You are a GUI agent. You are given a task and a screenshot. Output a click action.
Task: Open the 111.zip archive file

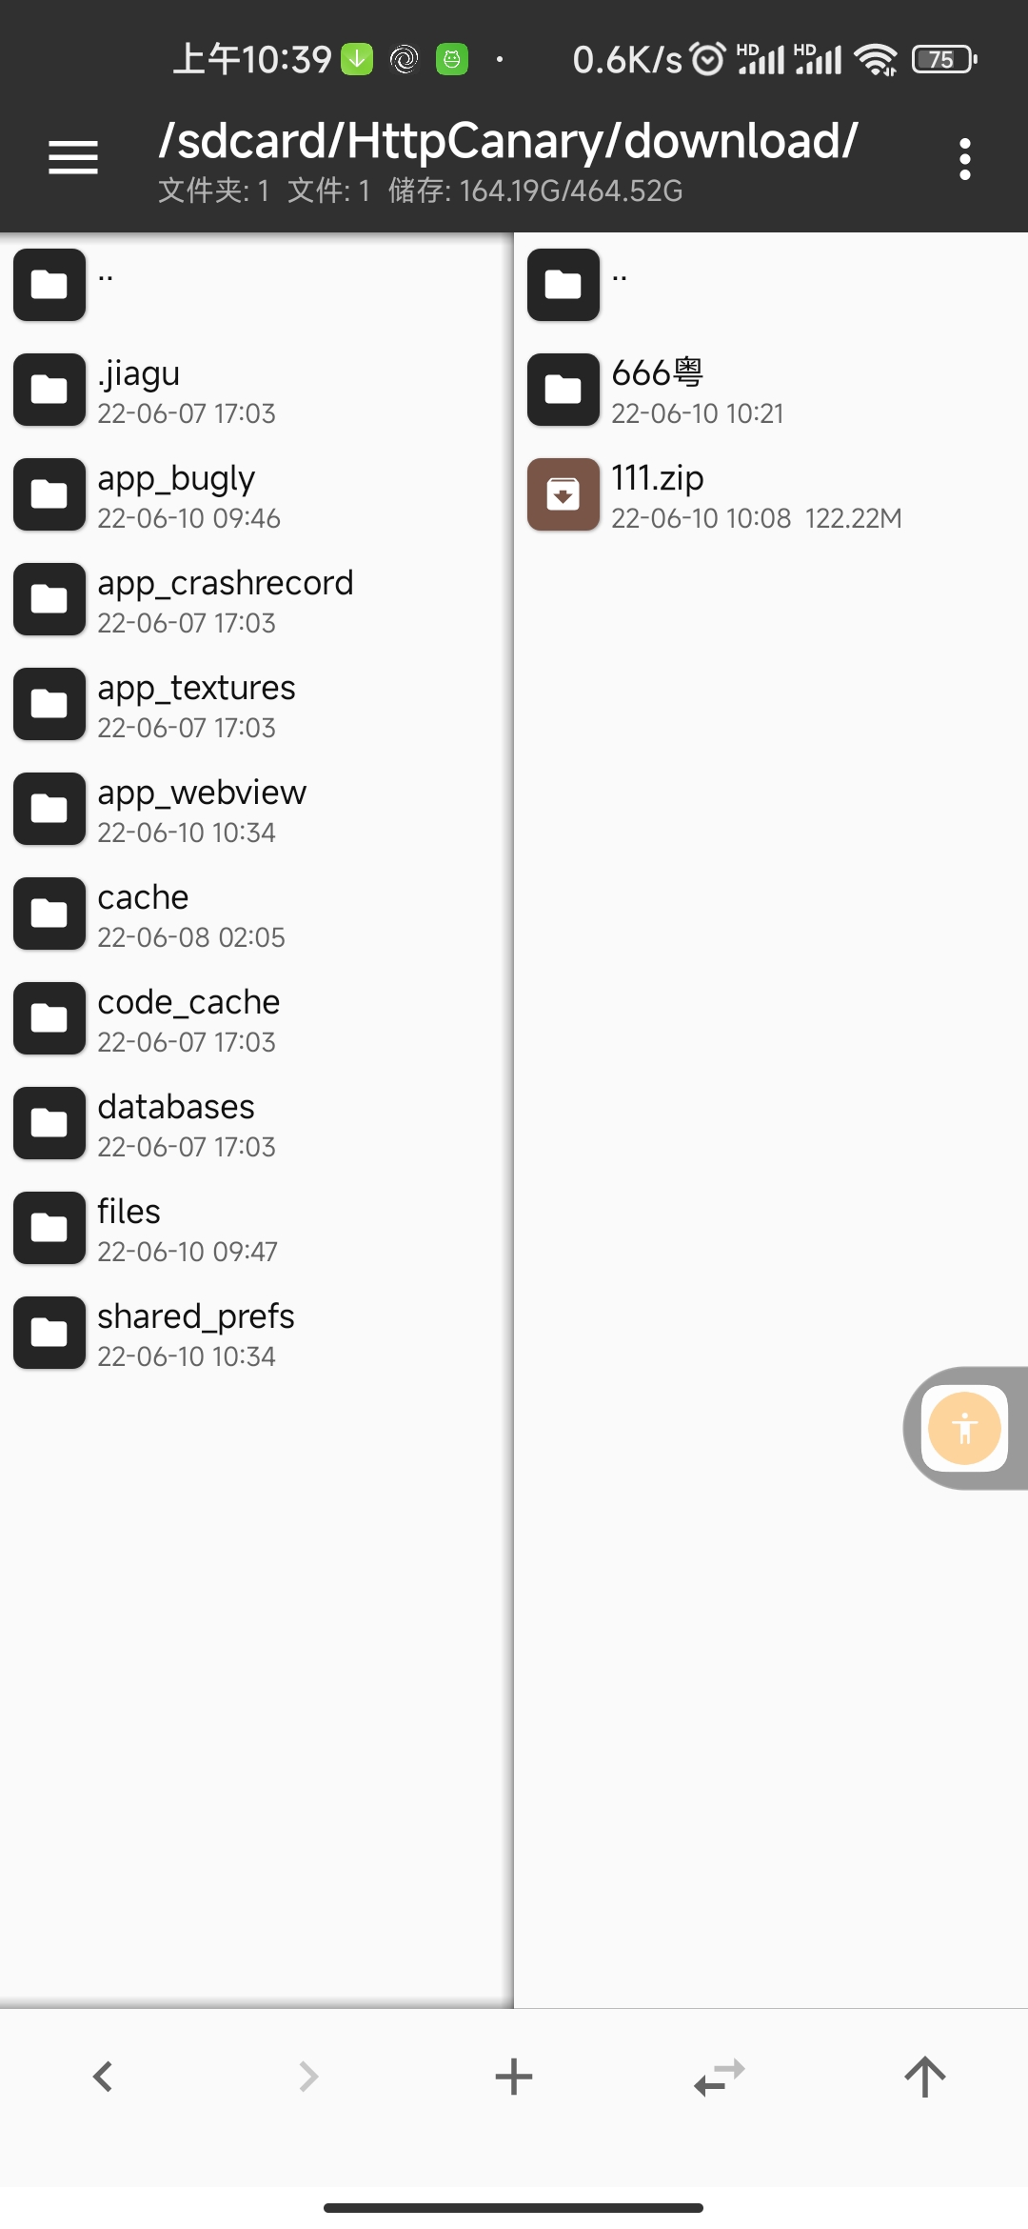[x=771, y=494]
